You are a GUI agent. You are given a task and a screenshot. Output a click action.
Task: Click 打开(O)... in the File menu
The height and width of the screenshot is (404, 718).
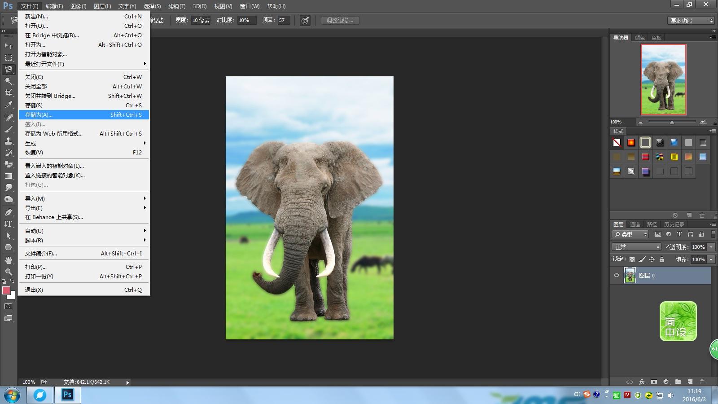37,26
